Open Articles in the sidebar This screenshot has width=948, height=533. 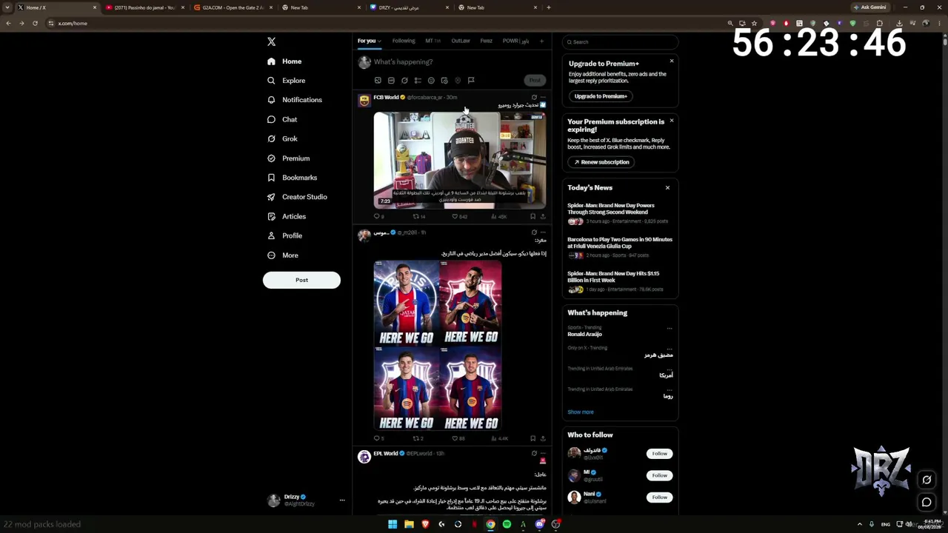[286, 216]
